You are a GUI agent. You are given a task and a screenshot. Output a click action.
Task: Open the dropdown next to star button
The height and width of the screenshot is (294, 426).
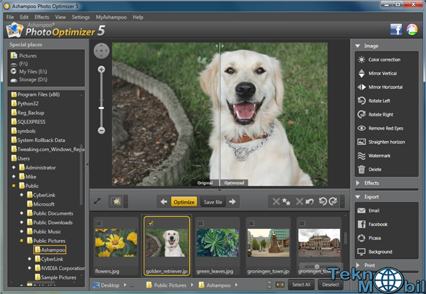[x=126, y=202]
